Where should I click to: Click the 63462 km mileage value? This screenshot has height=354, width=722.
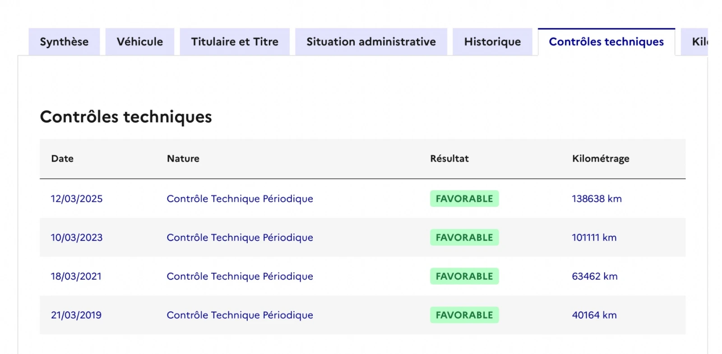594,276
